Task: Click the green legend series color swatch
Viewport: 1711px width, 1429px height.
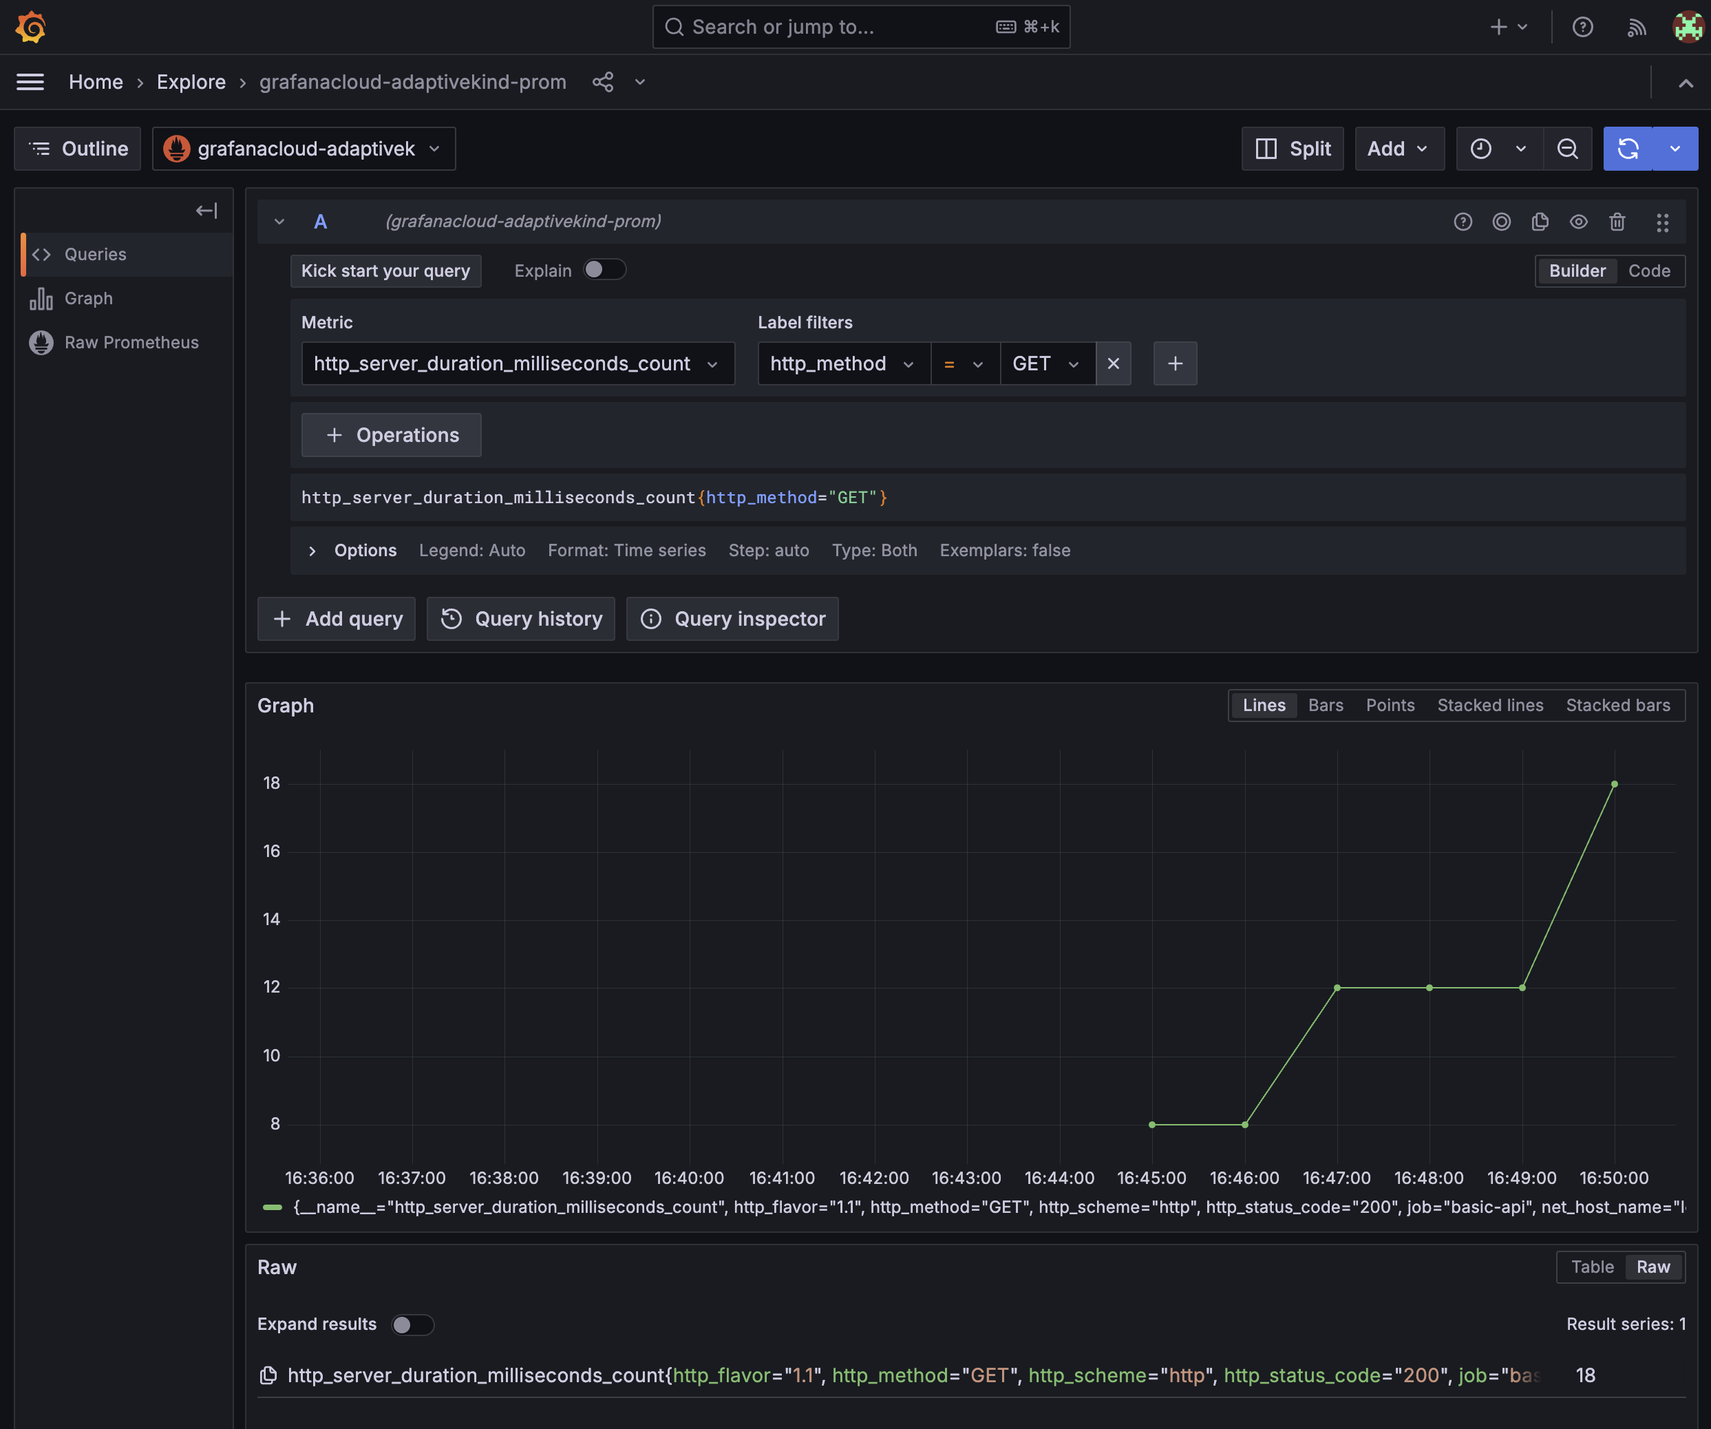Action: point(272,1207)
